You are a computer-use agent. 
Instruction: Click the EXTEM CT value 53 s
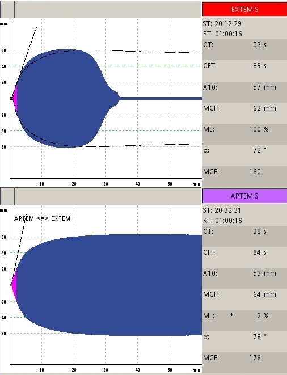[x=260, y=45]
